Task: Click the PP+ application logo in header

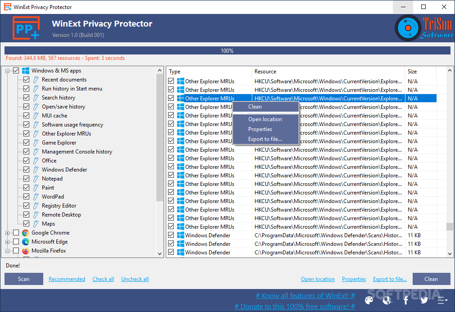Action: (26, 28)
